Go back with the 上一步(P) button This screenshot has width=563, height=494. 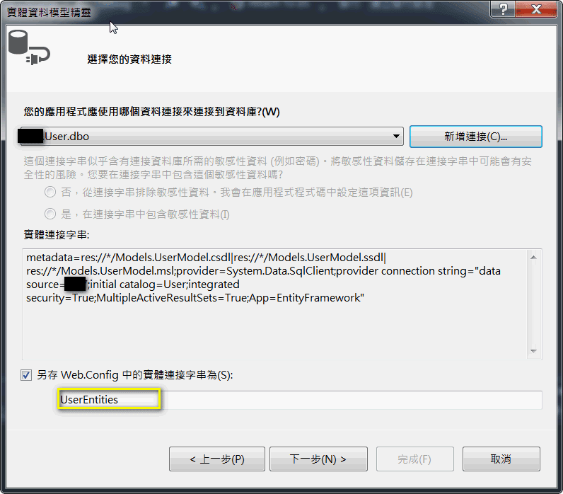pos(217,459)
